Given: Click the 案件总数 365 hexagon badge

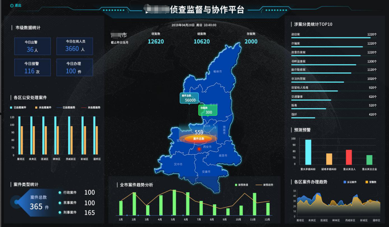Looking at the screenshot, I should pyautogui.click(x=39, y=202).
